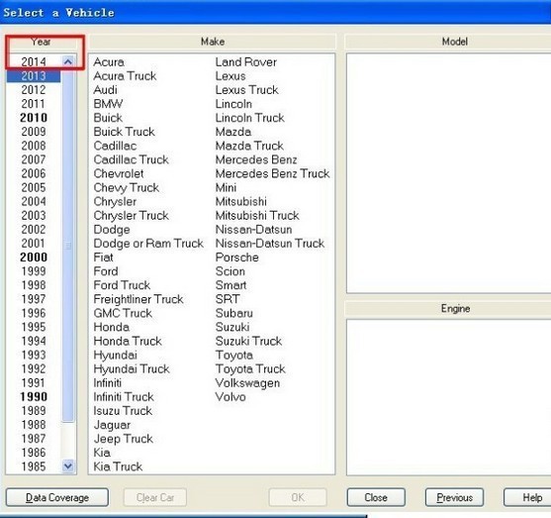
Task: Go back with the Previous button
Action: (454, 497)
